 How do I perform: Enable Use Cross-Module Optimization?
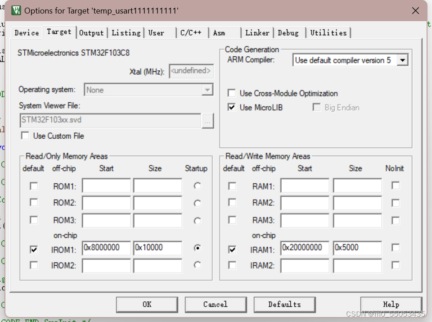(x=232, y=93)
